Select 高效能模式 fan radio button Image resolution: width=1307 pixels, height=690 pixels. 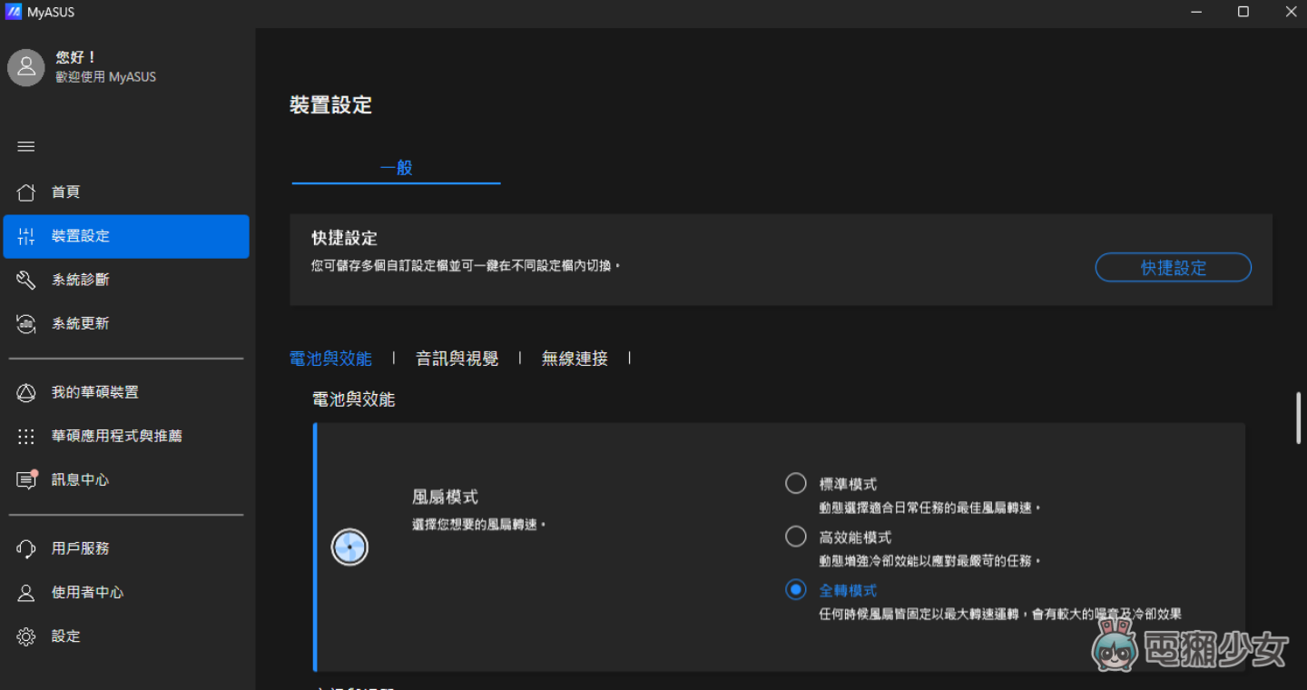click(796, 537)
